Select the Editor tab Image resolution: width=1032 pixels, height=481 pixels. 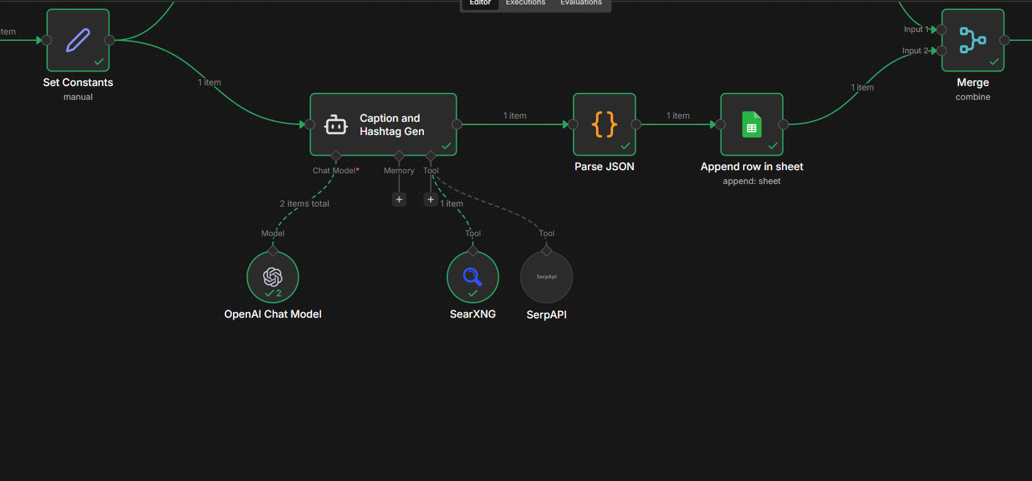[x=480, y=3]
